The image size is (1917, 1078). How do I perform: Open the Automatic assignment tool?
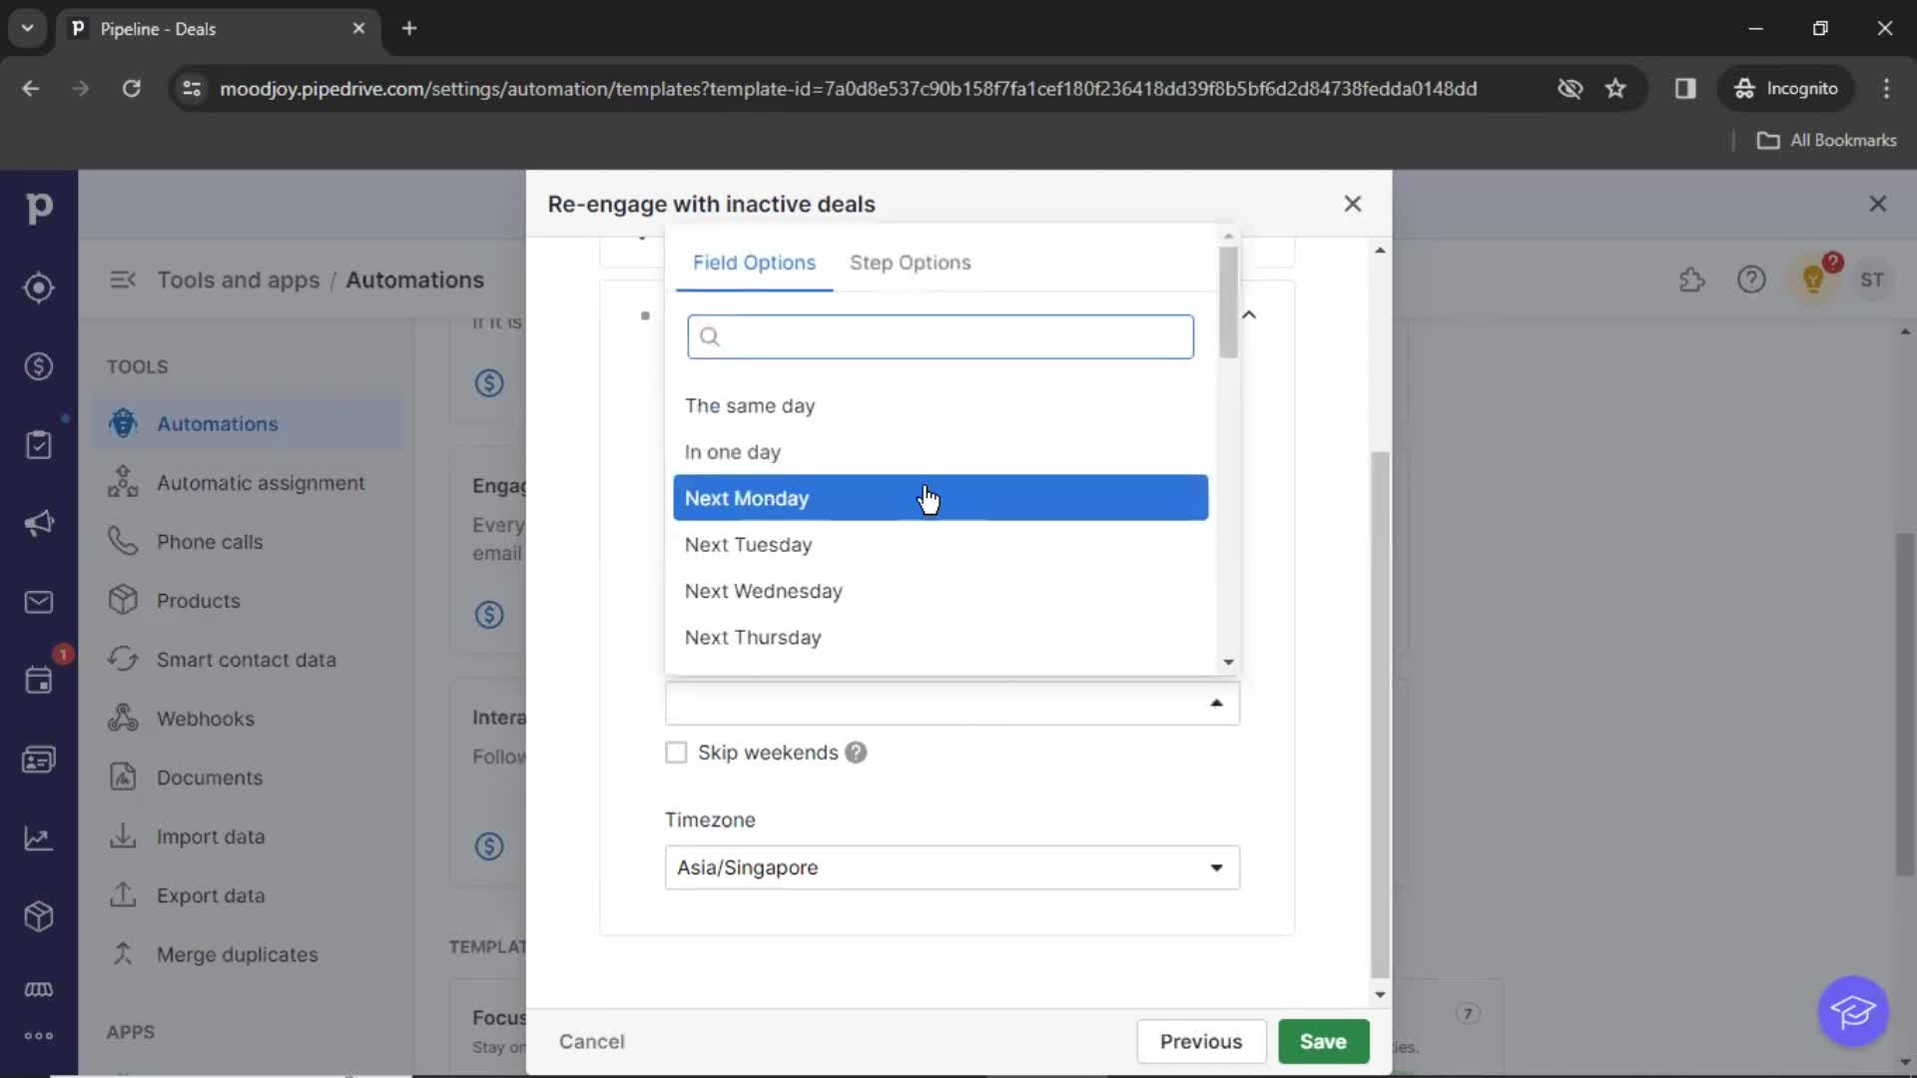(261, 482)
